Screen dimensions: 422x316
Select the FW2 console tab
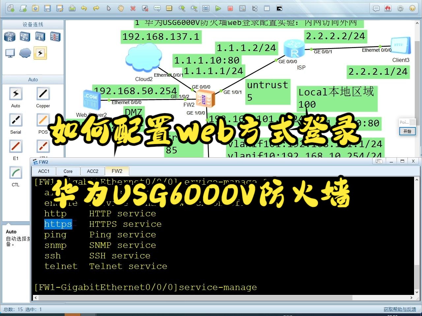[117, 171]
